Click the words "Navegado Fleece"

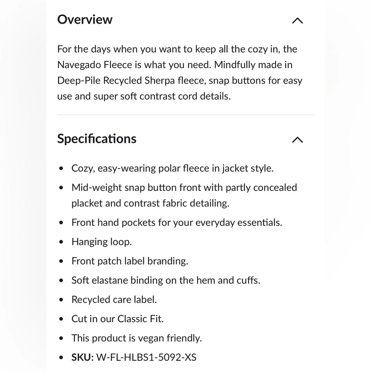click(x=95, y=65)
